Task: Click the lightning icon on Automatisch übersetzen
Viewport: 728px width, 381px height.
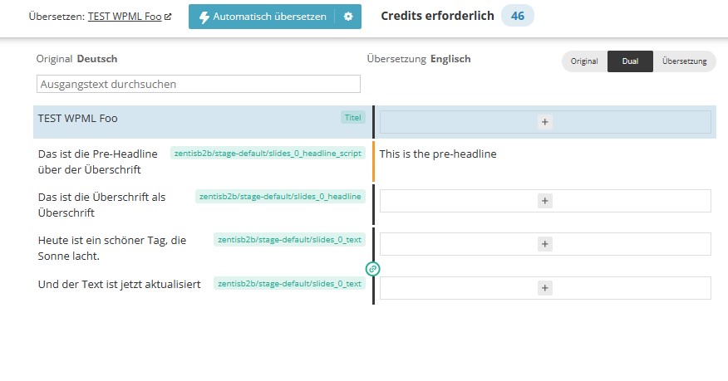Action: 204,17
